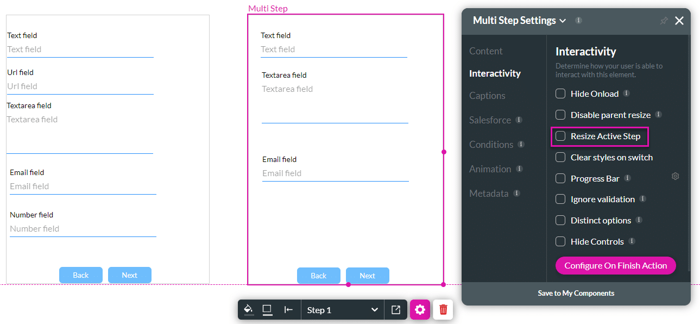Switch to the Captions section

coord(487,95)
